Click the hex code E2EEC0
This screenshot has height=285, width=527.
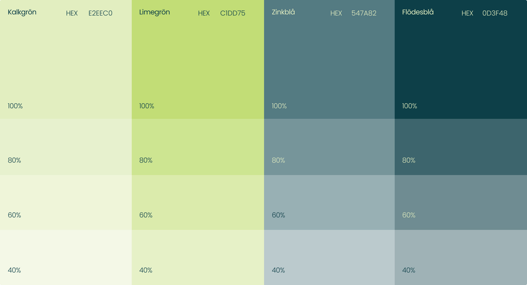pos(100,13)
